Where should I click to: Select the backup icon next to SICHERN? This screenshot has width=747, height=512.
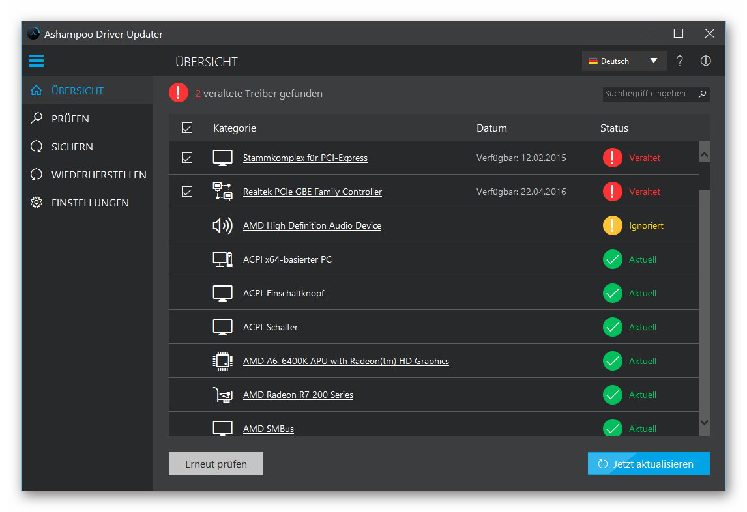coord(36,147)
